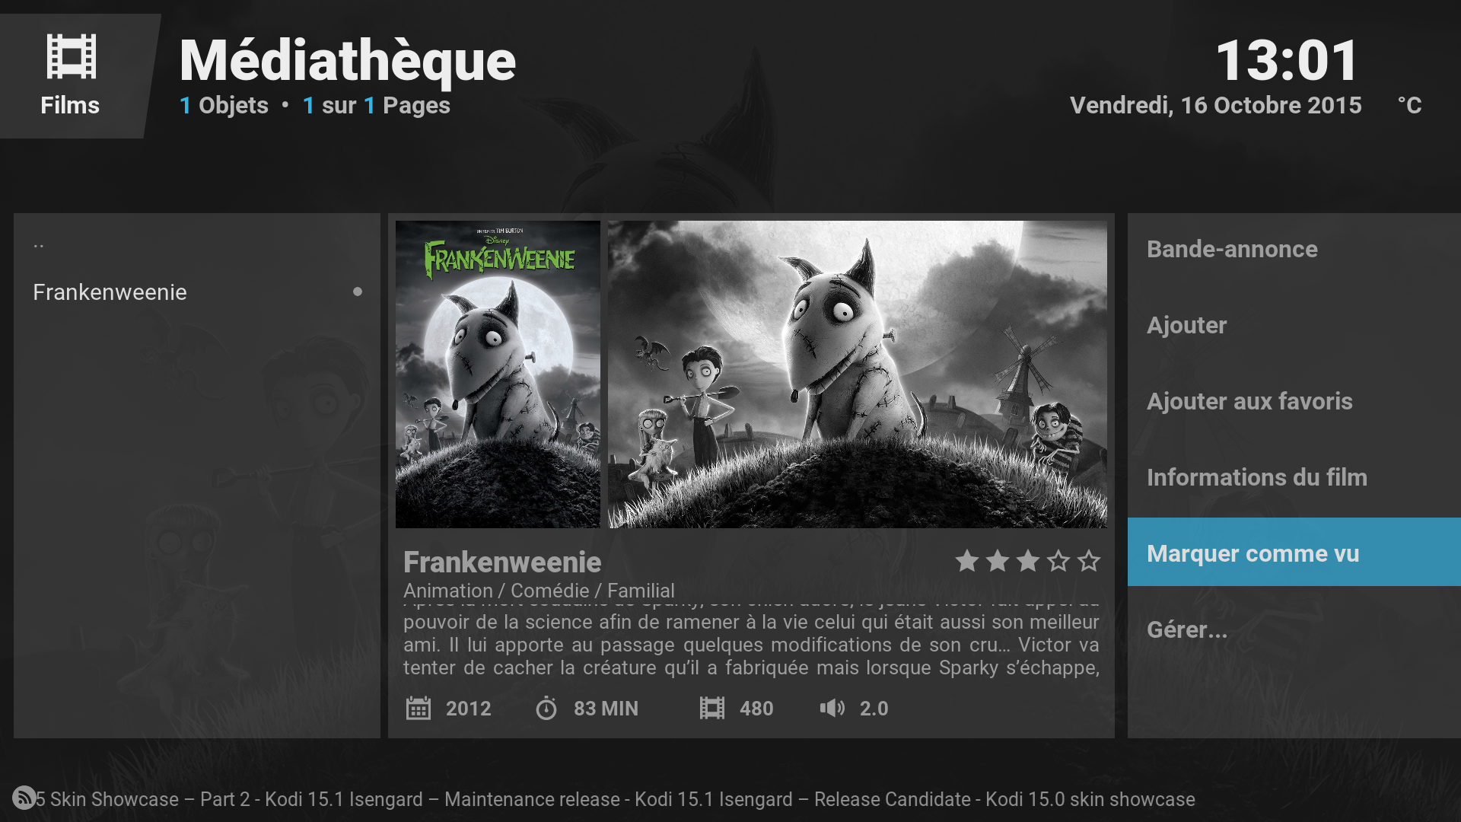
Task: Go up via the parent '..' entry
Action: coord(196,245)
